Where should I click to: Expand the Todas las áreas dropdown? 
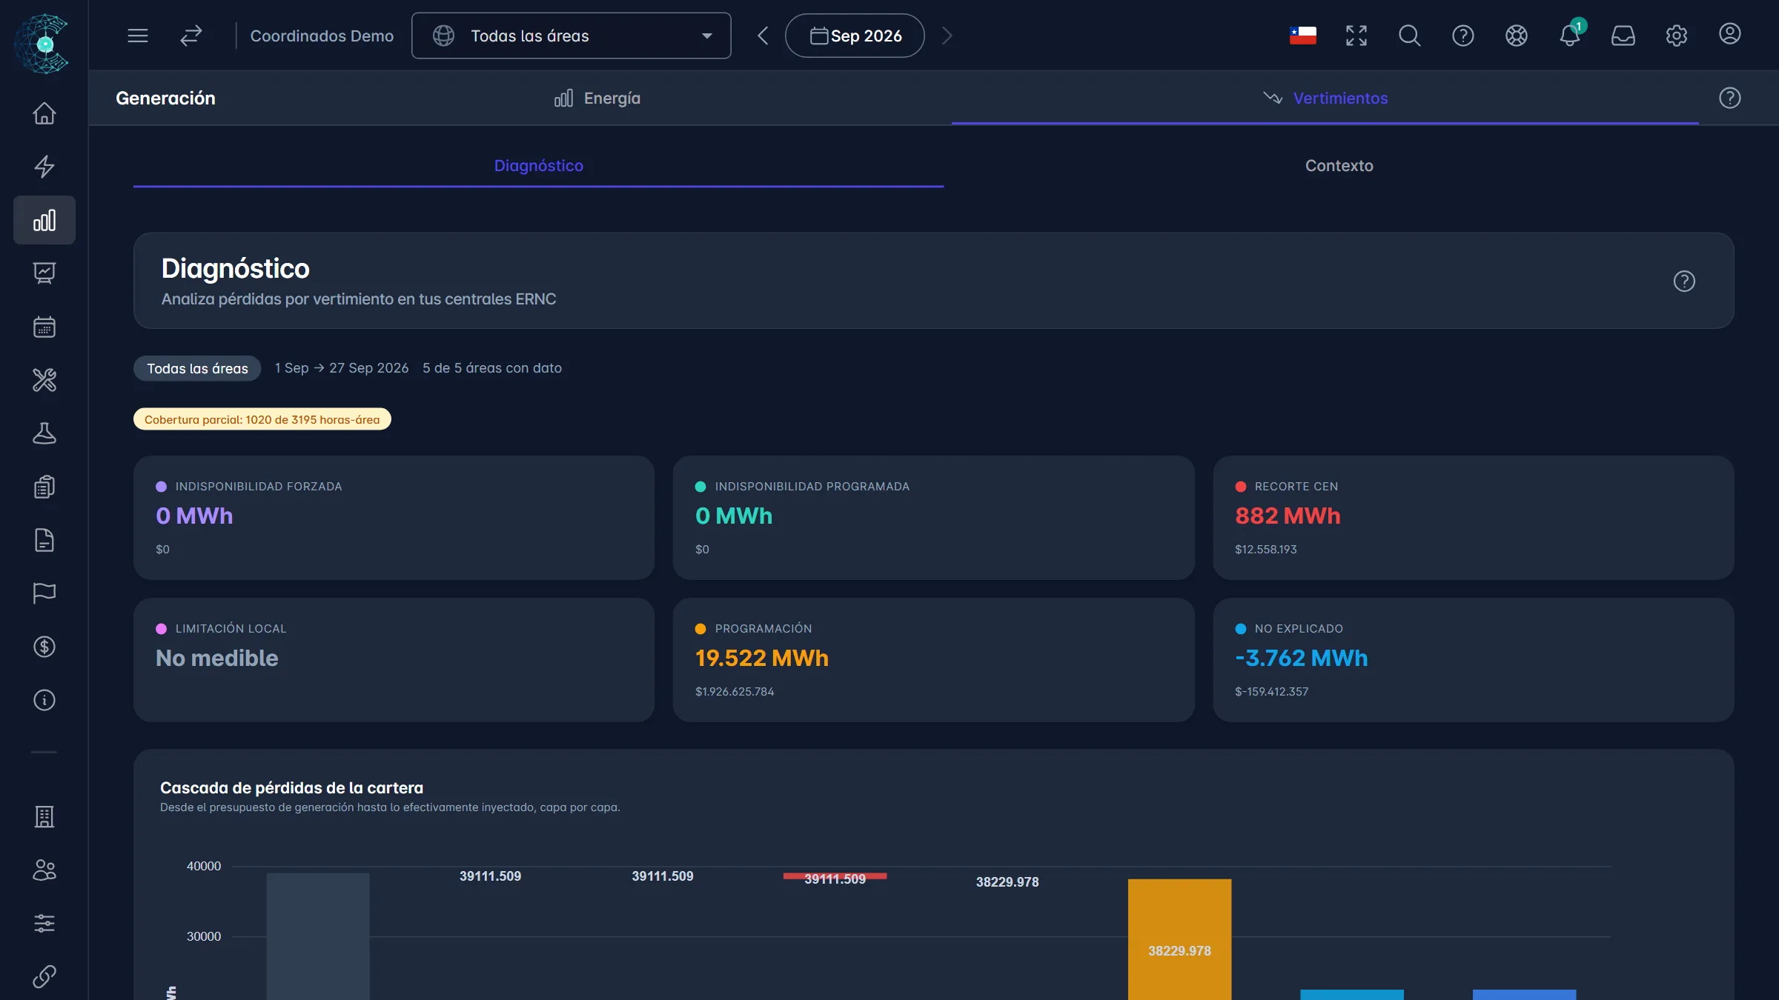coord(572,36)
